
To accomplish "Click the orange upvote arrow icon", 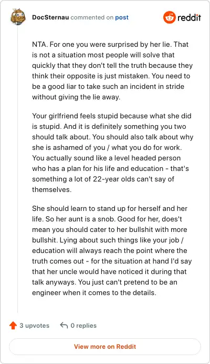I will click(x=13, y=326).
